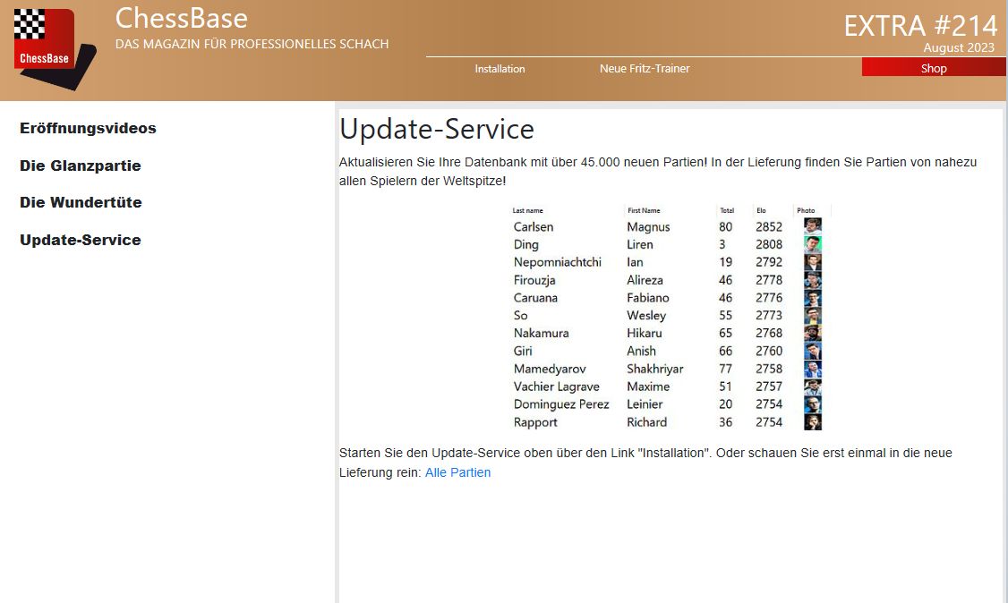
Task: Select Die Glanzpartie in sidebar
Action: 81,166
